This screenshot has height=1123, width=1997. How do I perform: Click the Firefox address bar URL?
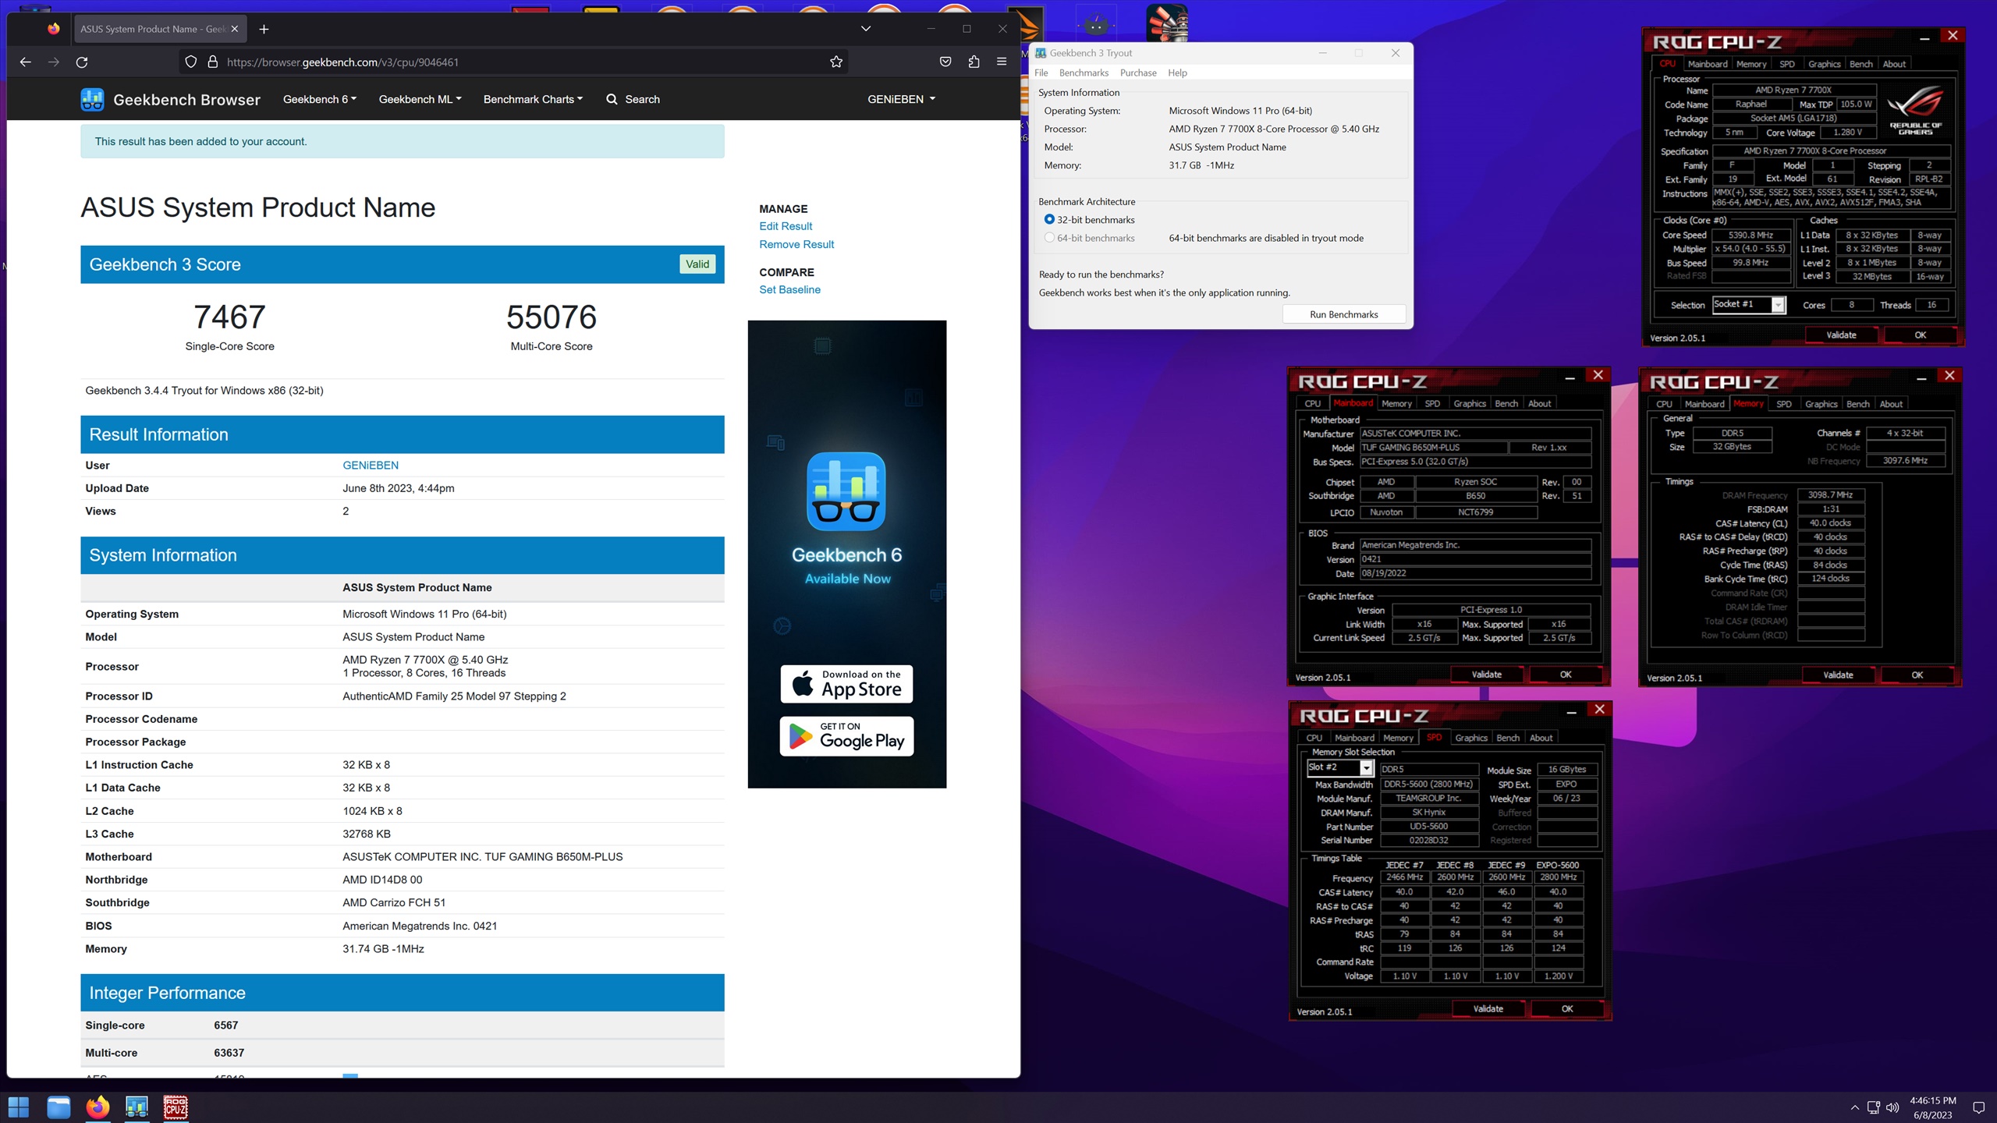(x=342, y=62)
